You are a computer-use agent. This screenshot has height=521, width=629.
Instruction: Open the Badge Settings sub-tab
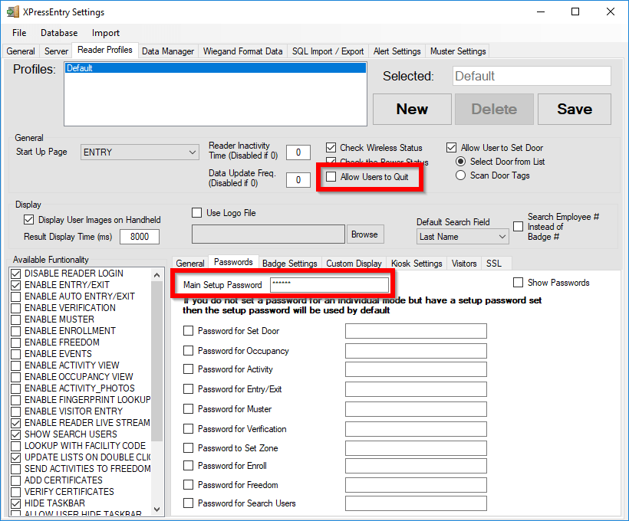click(x=290, y=263)
